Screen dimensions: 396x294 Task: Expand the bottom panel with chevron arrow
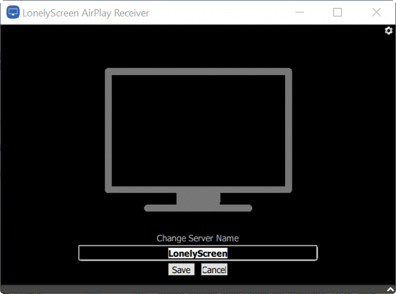[x=390, y=289]
